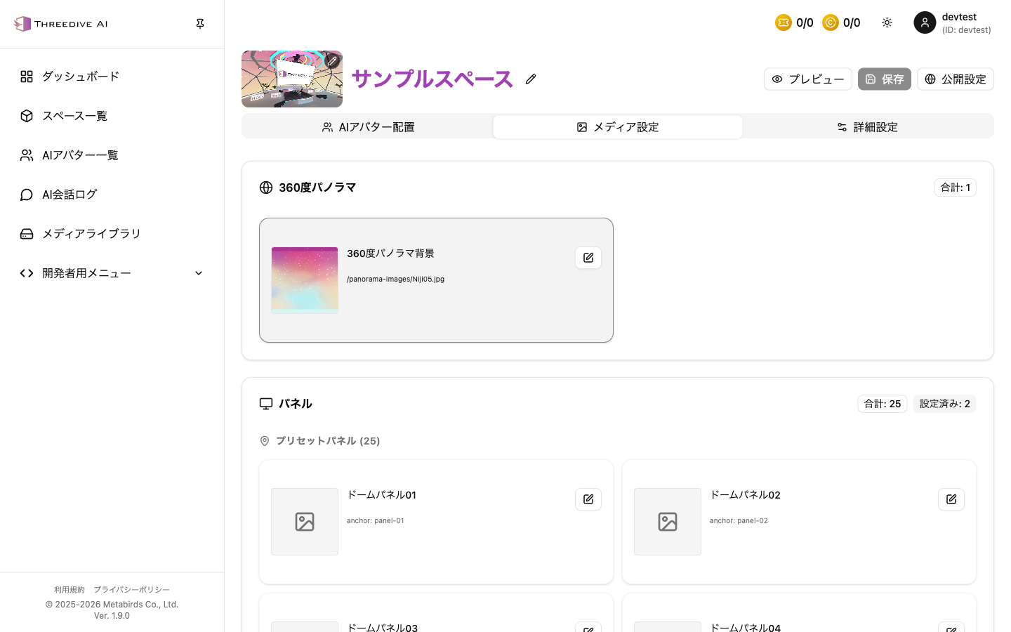
Task: Open the AIアバター一覧 sidebar item
Action: (112, 155)
